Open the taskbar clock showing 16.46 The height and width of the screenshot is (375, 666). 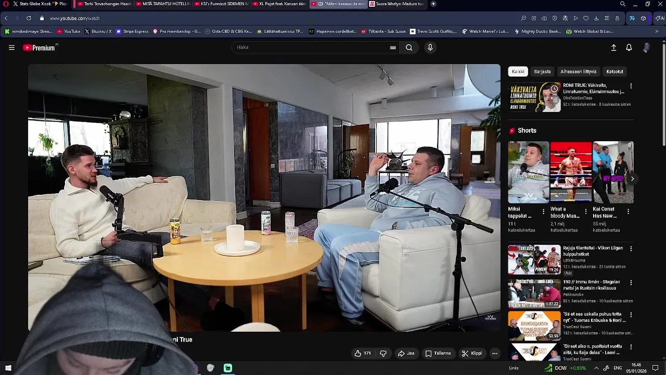(636, 368)
